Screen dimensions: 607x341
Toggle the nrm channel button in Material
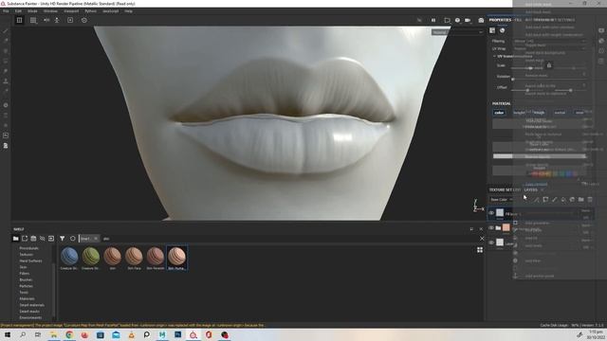[x=579, y=113]
